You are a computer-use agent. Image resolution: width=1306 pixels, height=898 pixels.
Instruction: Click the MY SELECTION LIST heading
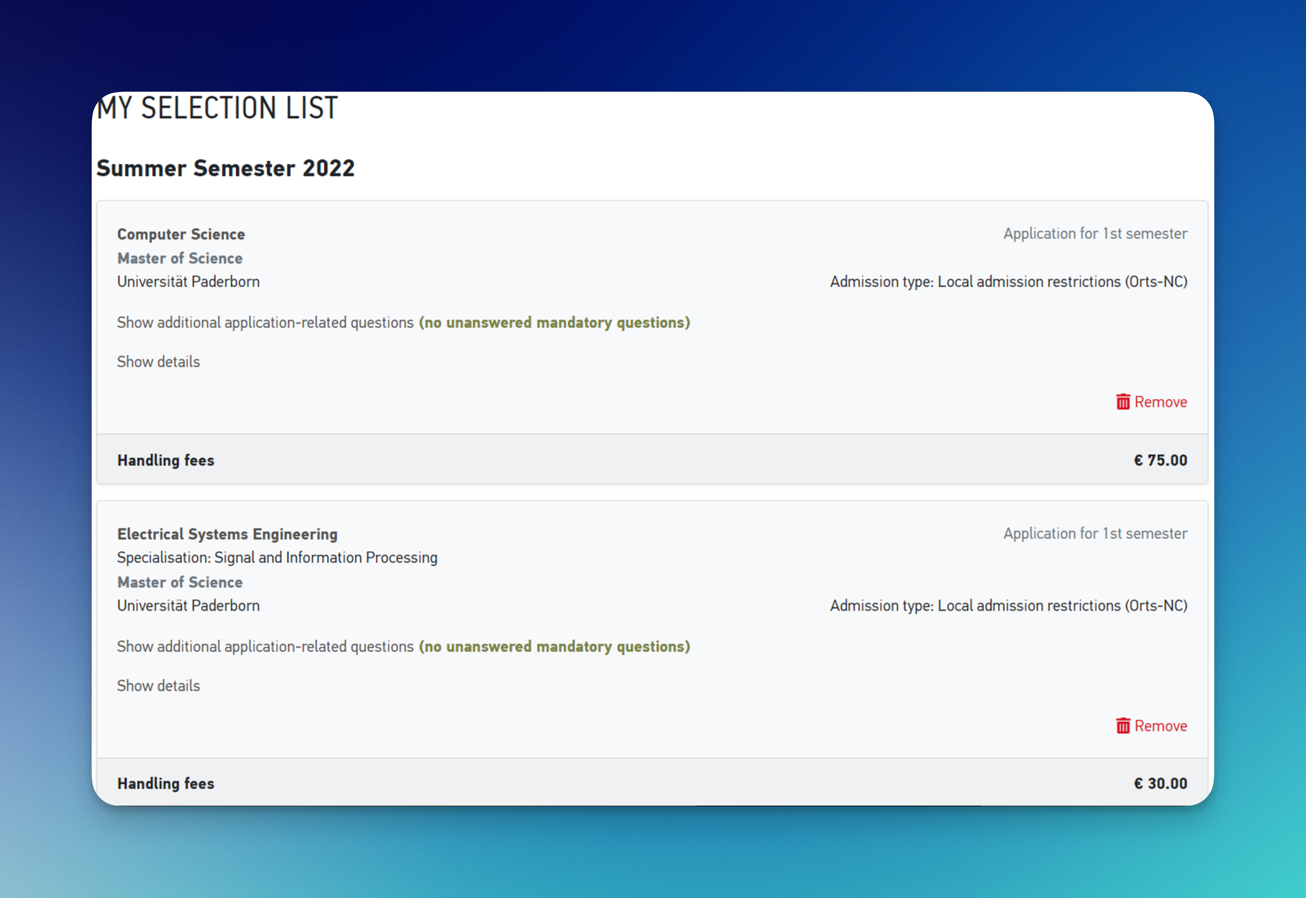[217, 107]
